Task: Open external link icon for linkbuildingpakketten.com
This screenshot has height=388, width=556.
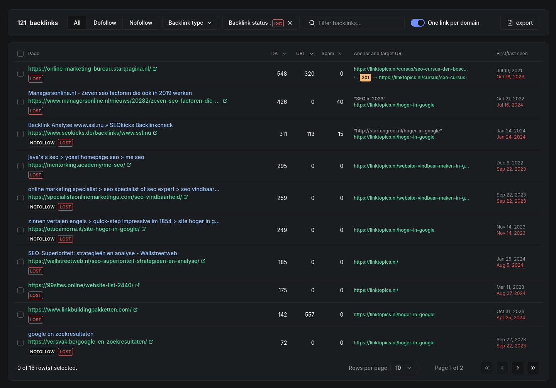Action: (x=136, y=310)
